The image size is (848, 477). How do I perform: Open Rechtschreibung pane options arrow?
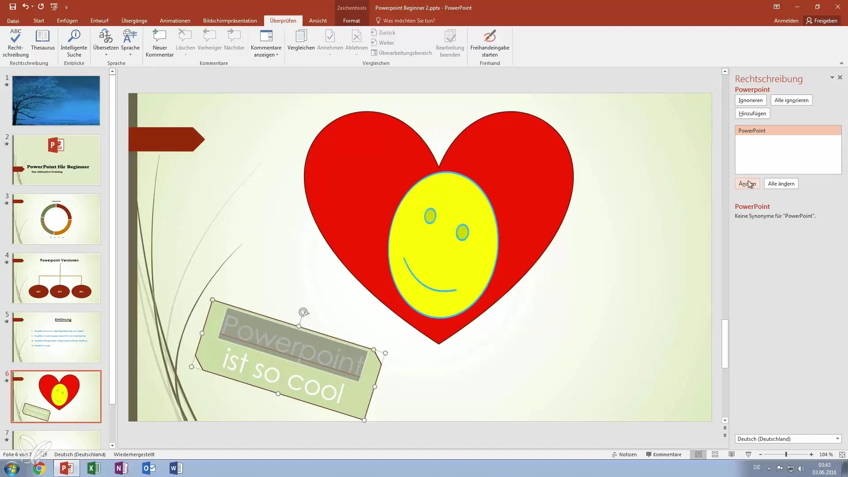point(832,77)
